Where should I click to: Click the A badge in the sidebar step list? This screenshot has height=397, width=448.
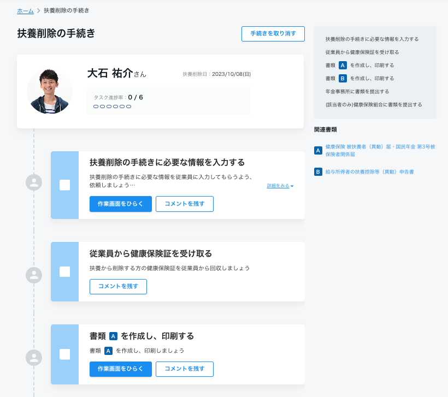coord(343,65)
